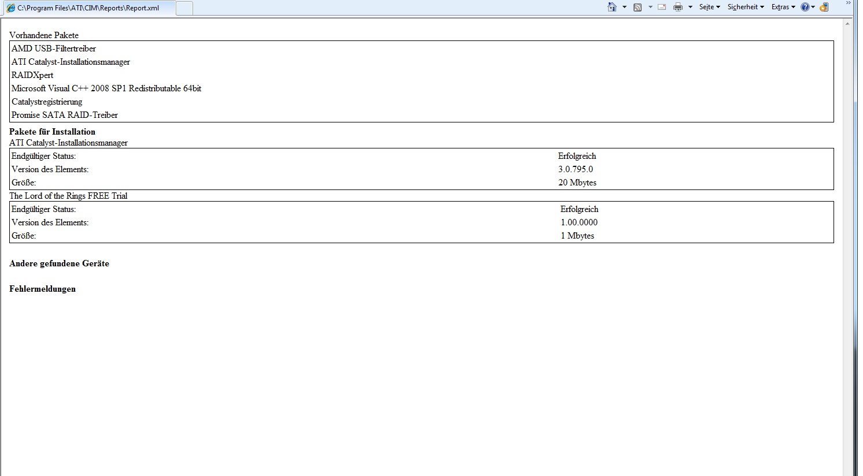Click version value '3.0.795.0'
863x476 pixels.
click(576, 169)
